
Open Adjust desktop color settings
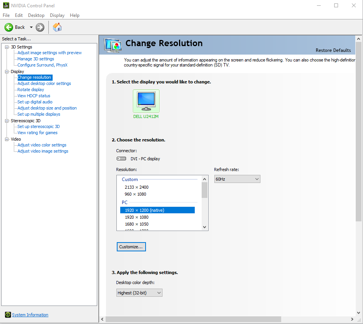[44, 83]
